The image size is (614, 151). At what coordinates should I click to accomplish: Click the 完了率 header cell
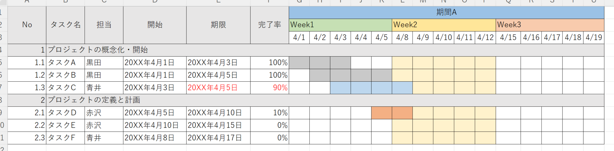(x=269, y=25)
